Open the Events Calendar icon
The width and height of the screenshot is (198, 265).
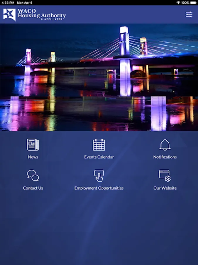point(99,145)
